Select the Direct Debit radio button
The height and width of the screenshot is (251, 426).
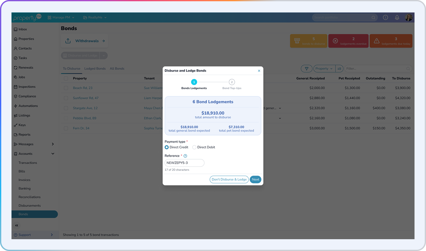(194, 147)
